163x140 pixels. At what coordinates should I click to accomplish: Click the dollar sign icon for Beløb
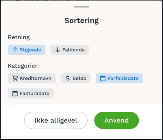[x=68, y=78]
